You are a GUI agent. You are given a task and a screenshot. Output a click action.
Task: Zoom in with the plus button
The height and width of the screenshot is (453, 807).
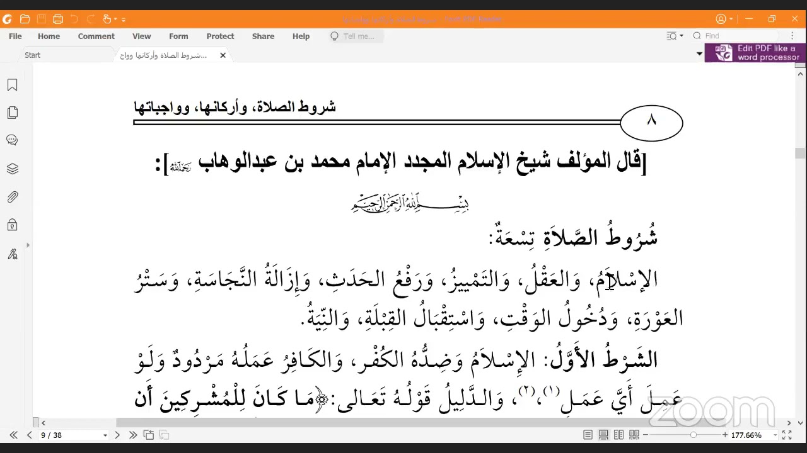[x=725, y=435]
